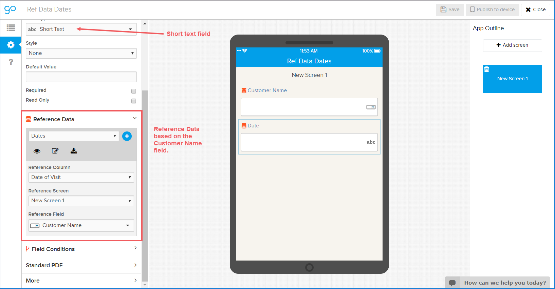Click Publish to device button

coord(492,9)
